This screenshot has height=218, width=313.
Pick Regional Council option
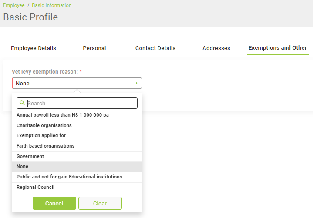pyautogui.click(x=35, y=187)
